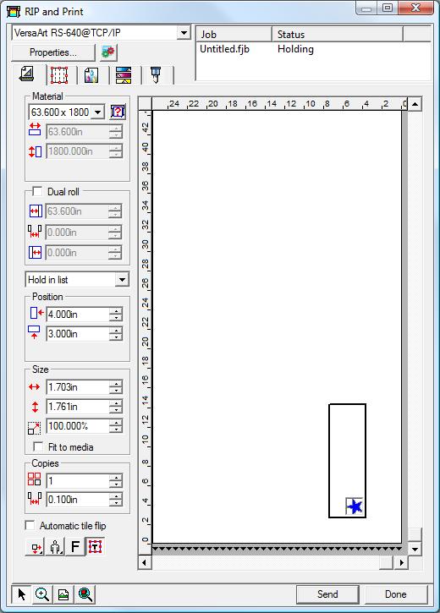Select the arrow pointer tool
The width and height of the screenshot is (440, 613).
click(21, 594)
